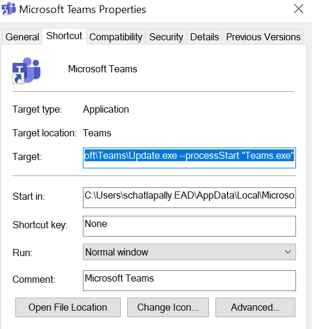Focus the Shortcut key field showing None
Viewport: 312px width, 329px height.
(x=189, y=226)
